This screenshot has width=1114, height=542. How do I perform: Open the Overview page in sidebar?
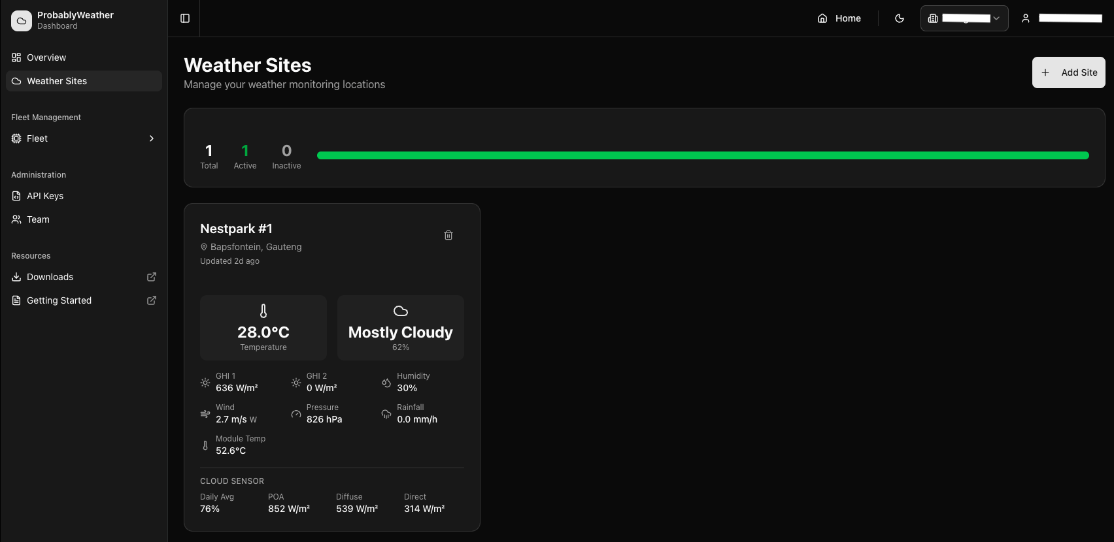pos(46,57)
